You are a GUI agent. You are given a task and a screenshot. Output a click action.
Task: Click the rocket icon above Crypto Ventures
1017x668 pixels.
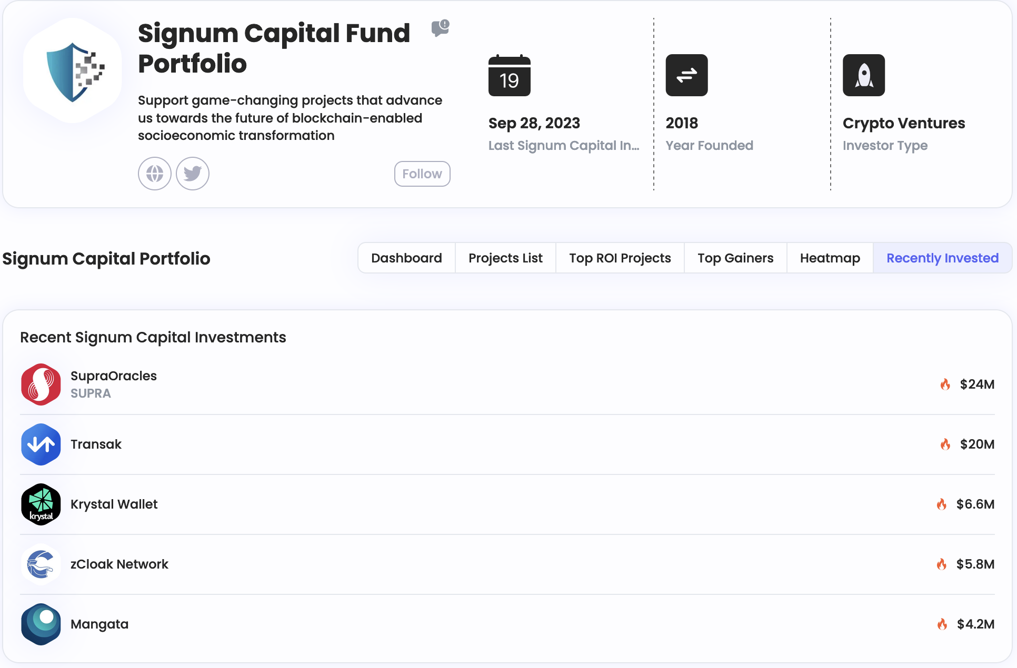click(x=864, y=75)
